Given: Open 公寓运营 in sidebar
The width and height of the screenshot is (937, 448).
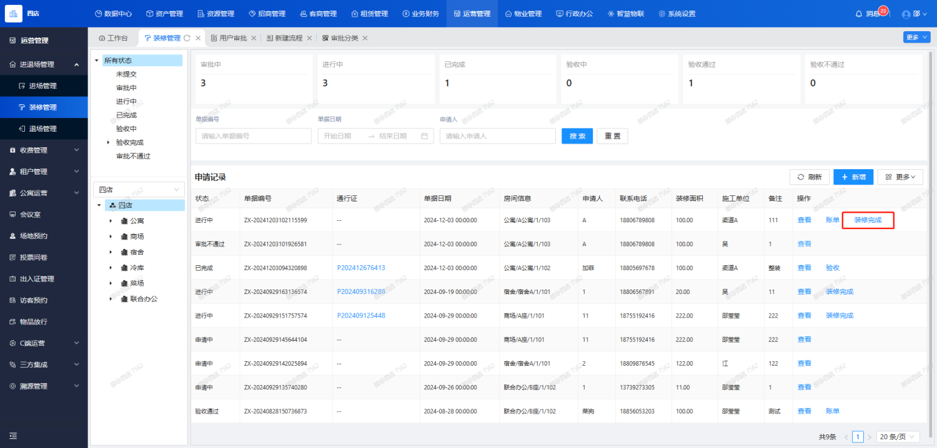Looking at the screenshot, I should click(x=44, y=193).
